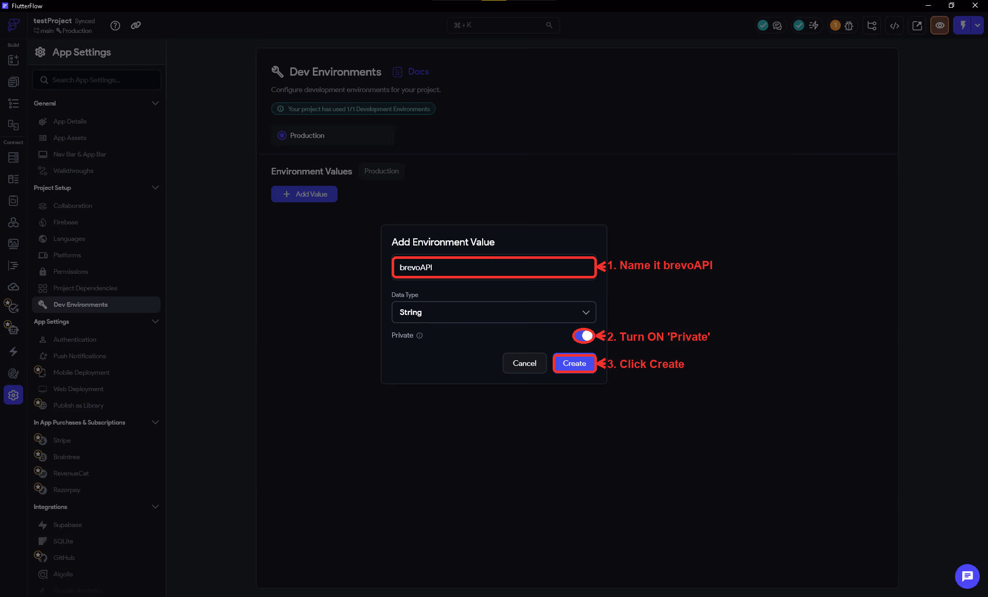Open the custom code lines icon
988x597 pixels.
pos(13,266)
